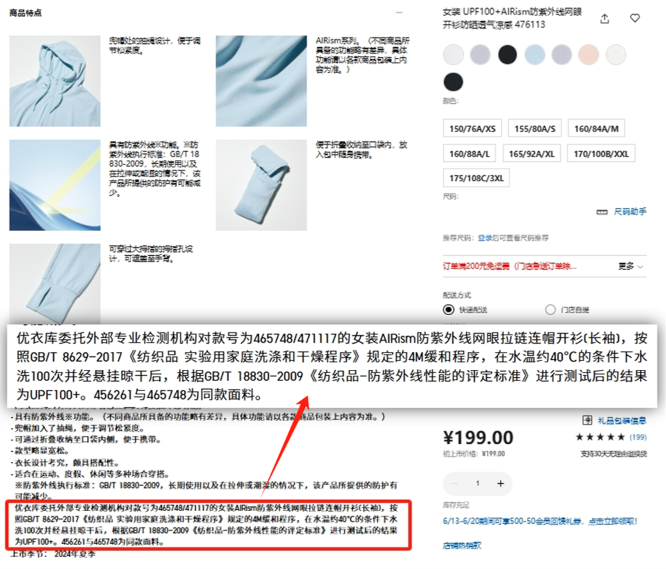The width and height of the screenshot is (666, 569).
Task: Decrease quantity with the minus button
Action: [x=455, y=484]
